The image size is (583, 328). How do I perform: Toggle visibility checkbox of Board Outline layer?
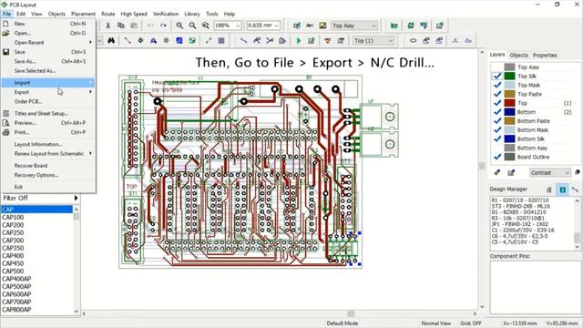click(497, 157)
